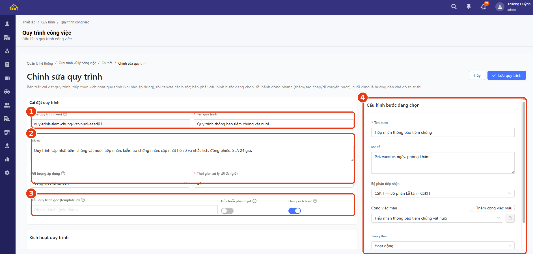Screen dimensions: 533x254
Task: Open the bar chart sidebar icon
Action: (7, 159)
